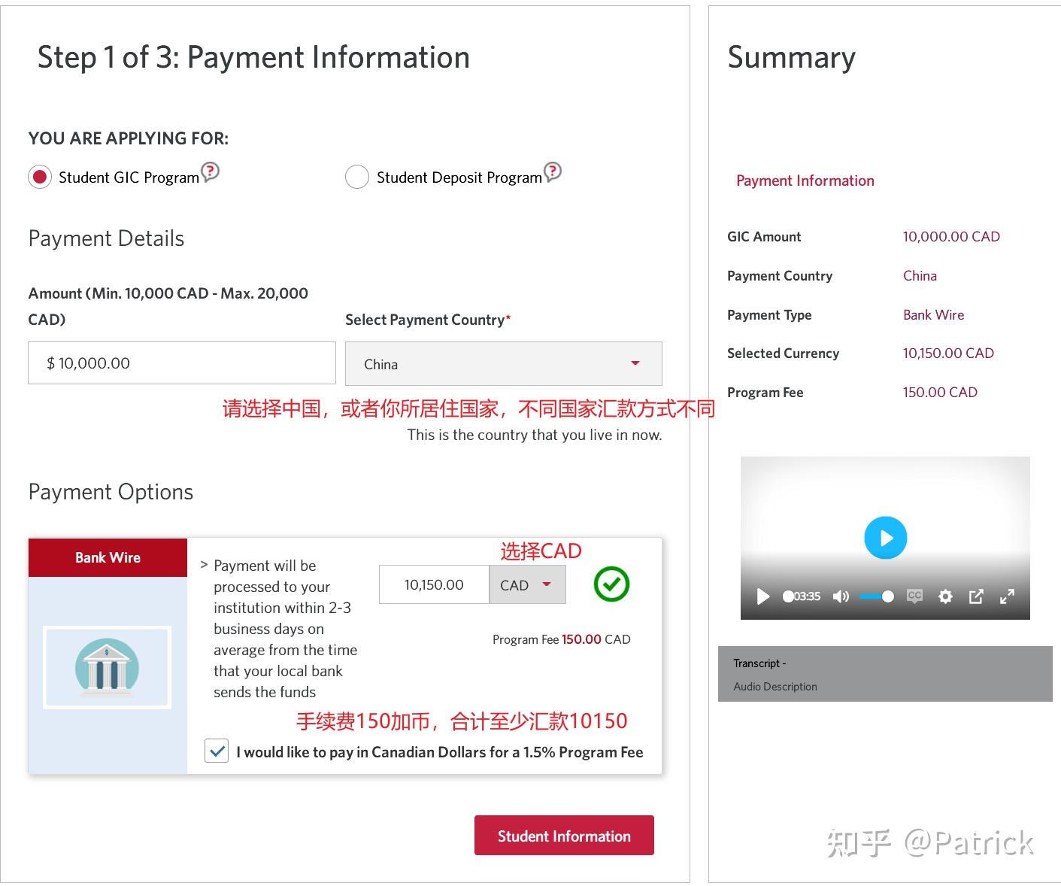Open the video player settings gear

(945, 596)
